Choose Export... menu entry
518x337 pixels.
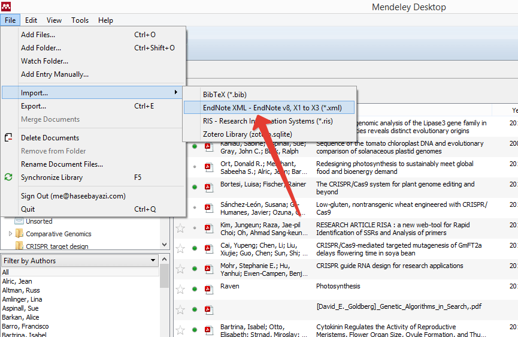(93, 106)
